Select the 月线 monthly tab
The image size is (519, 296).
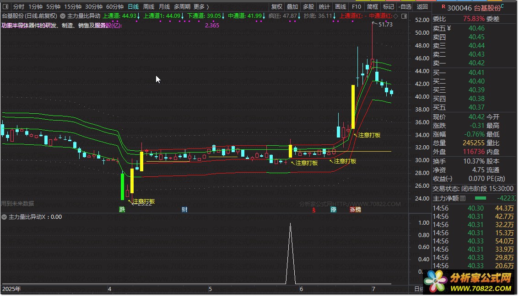[164, 6]
